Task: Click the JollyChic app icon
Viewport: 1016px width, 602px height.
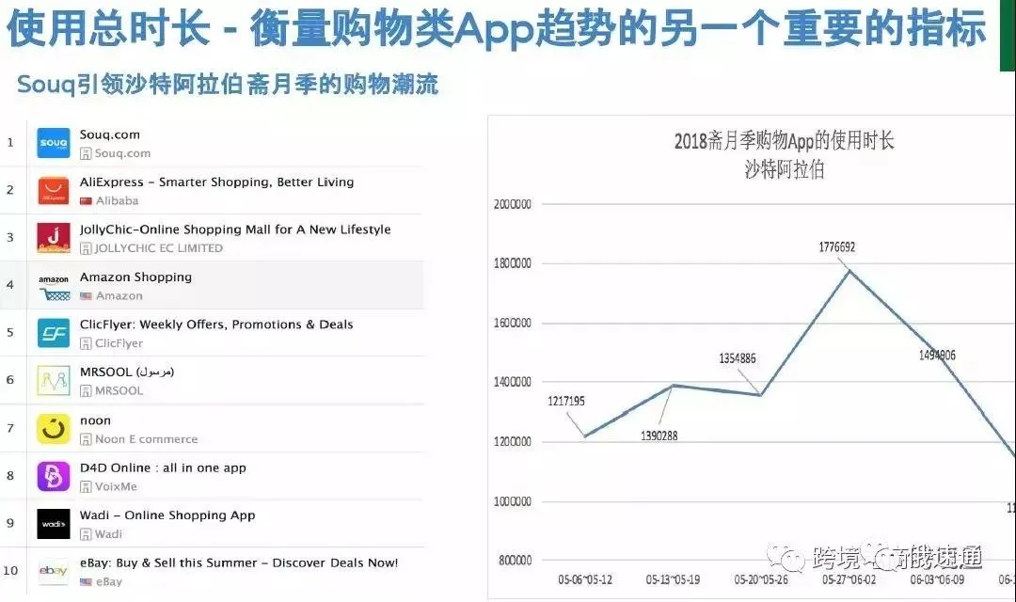Action: pyautogui.click(x=53, y=238)
